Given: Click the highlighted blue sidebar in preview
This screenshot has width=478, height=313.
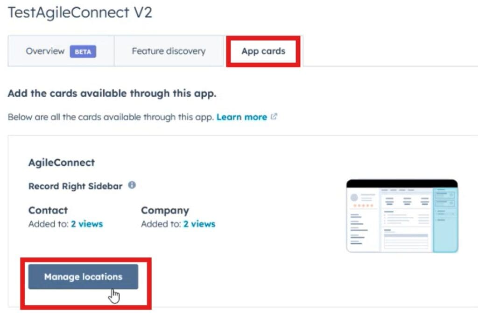Looking at the screenshot, I should coord(445,220).
